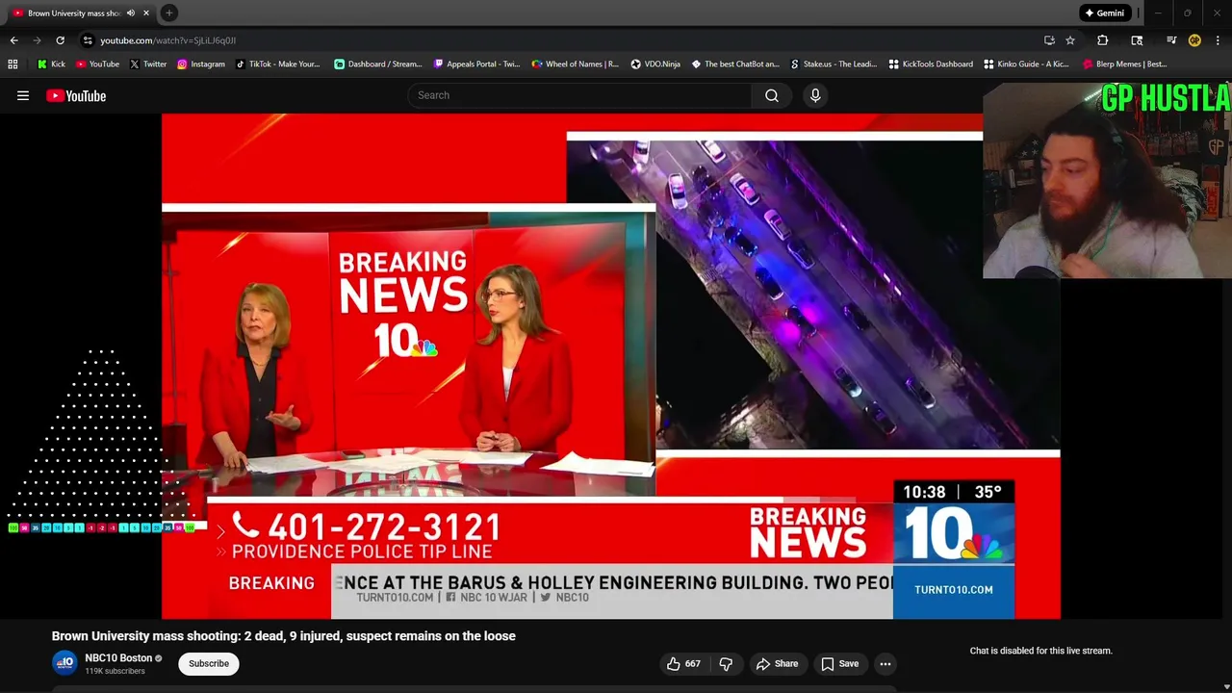Open the YouTube guide hamburger menu
This screenshot has width=1232, height=693.
pyautogui.click(x=23, y=95)
